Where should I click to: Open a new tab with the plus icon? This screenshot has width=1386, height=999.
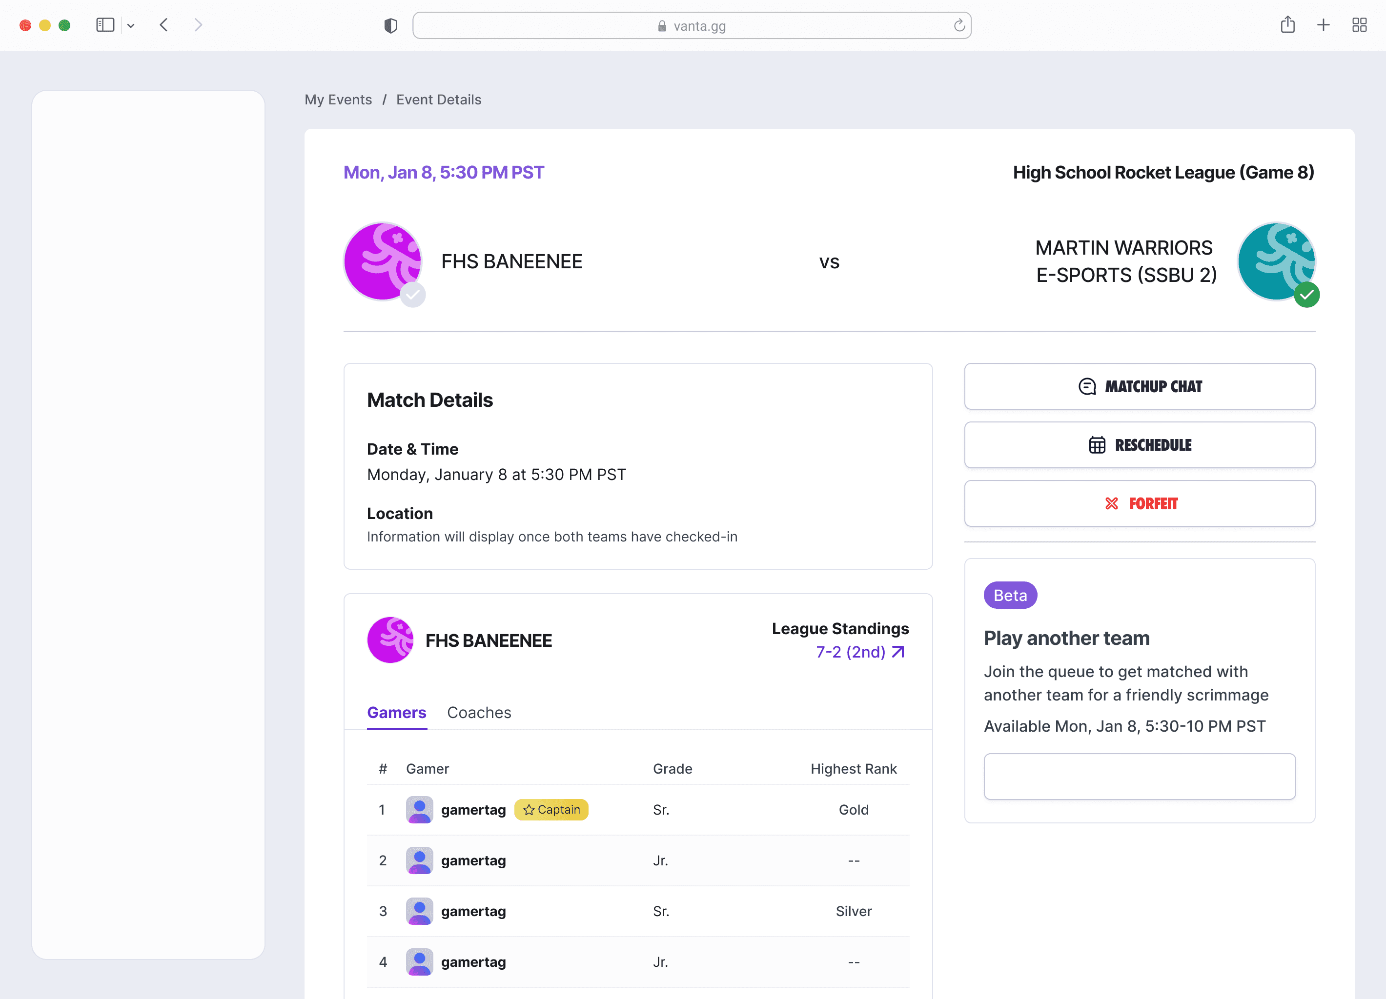(x=1323, y=25)
